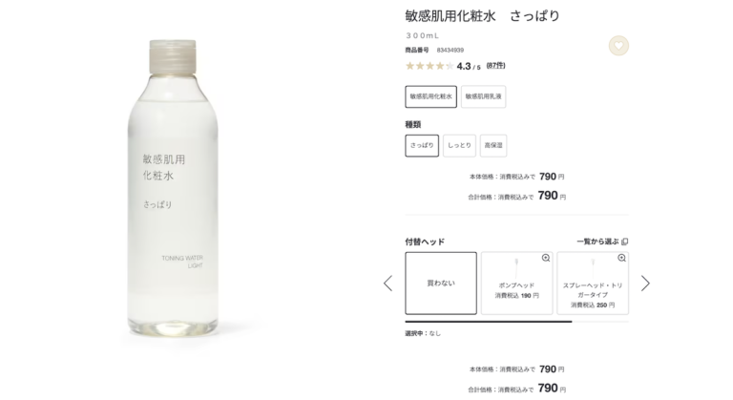733x400 pixels.
Task: Open list view icon beside 一覧から選ぶ
Action: (624, 242)
